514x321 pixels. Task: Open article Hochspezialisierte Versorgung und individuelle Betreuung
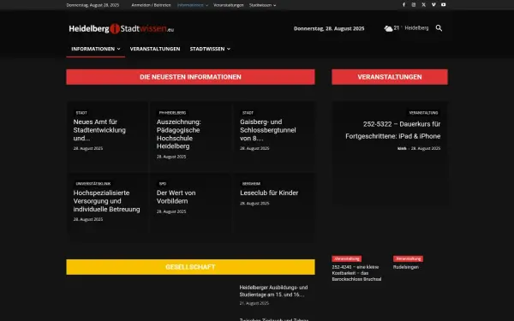[x=106, y=201]
